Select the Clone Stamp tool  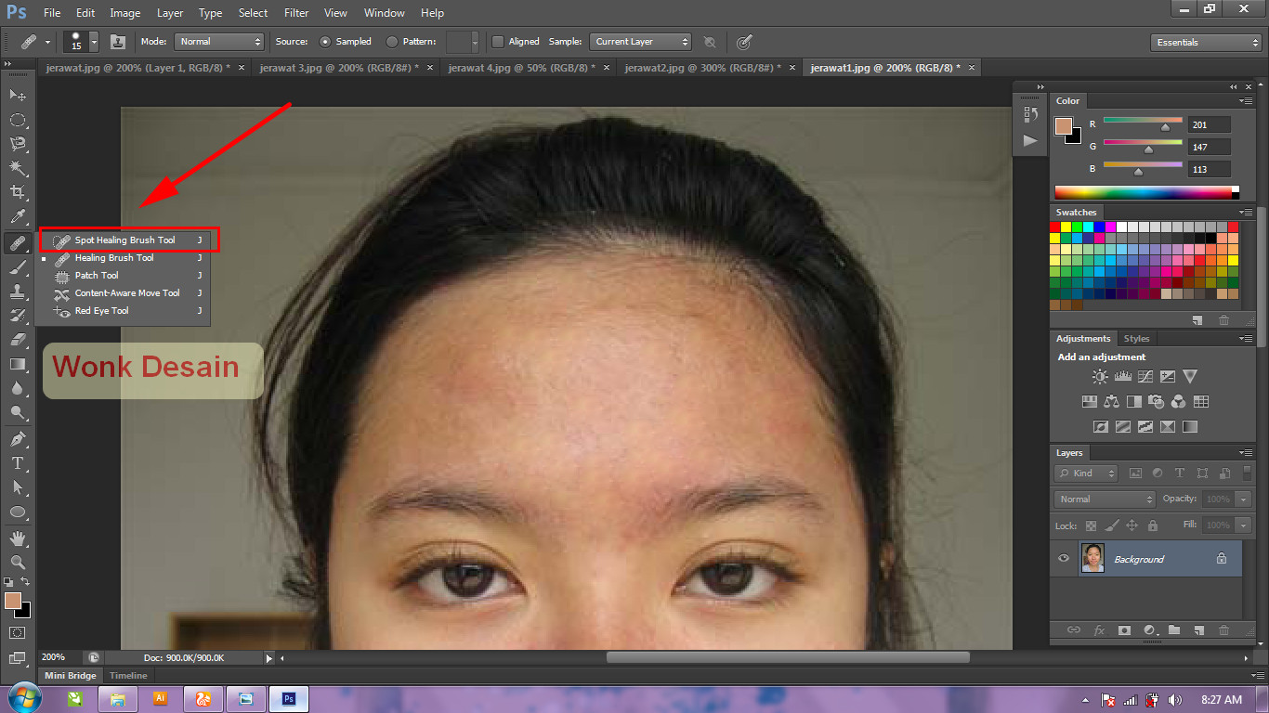coord(18,292)
